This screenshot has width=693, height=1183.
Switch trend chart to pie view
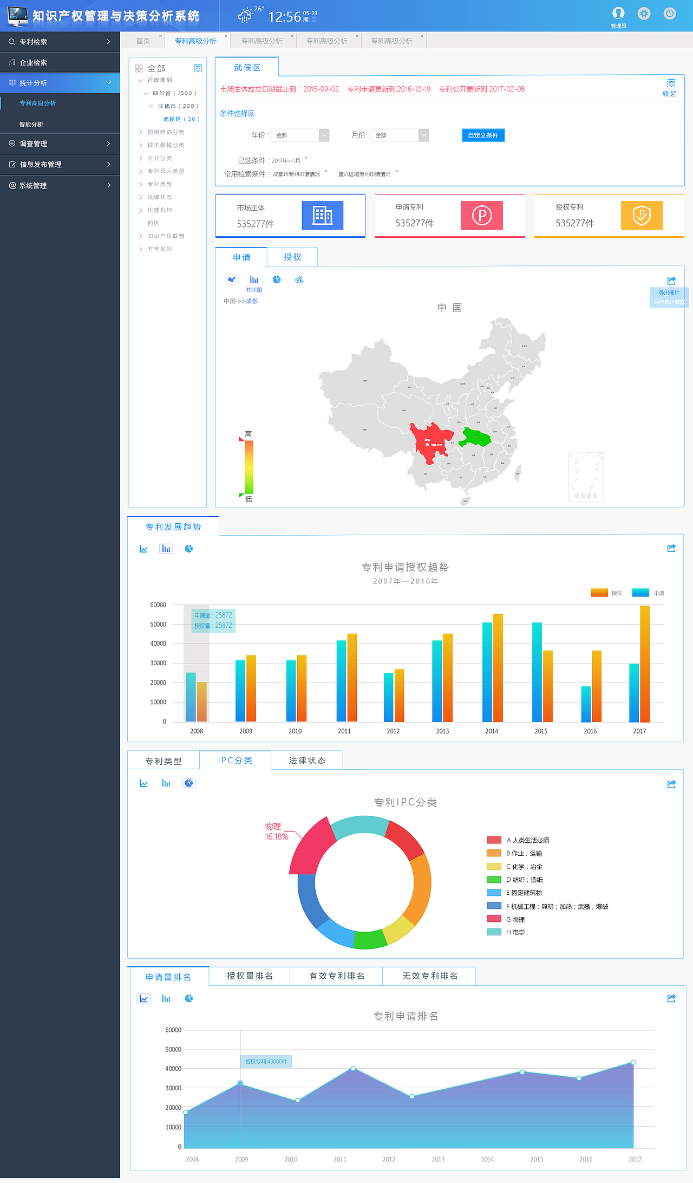[x=189, y=549]
